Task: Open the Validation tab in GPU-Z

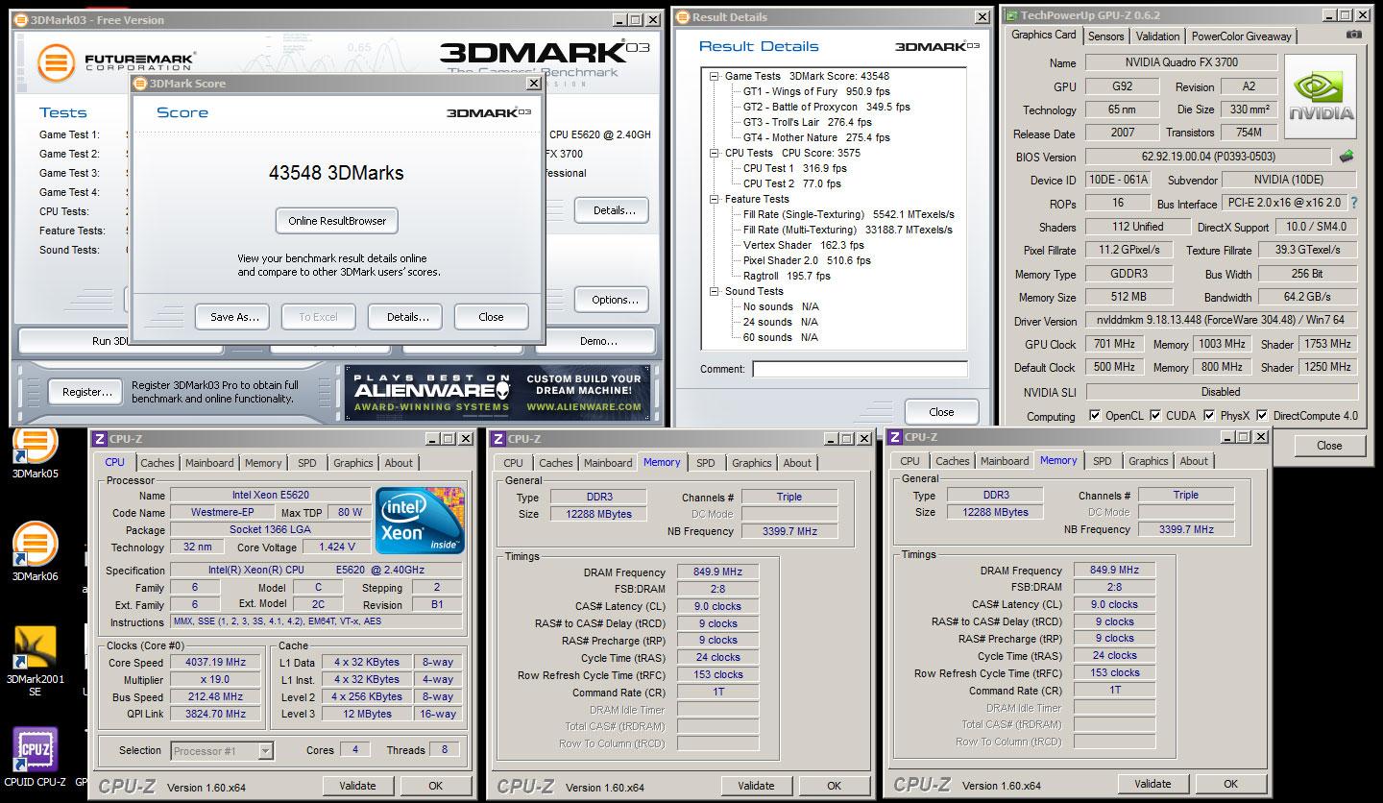Action: click(x=1157, y=36)
